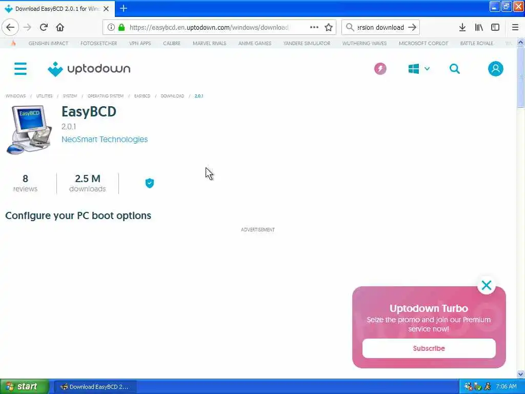
Task: Go to Download breadcrumb
Action: 172,96
